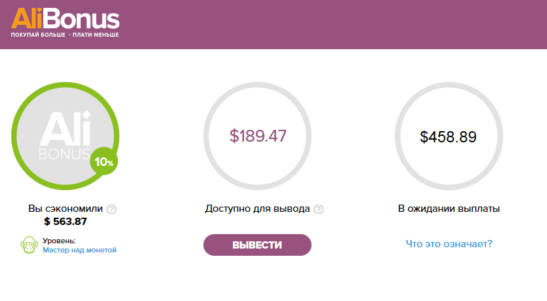Click the tagline "ПОКУПАЙ БОЛЬШЕ · ПЛАТИ МЕНЬШЕ"
The image size is (547, 301).
65,35
